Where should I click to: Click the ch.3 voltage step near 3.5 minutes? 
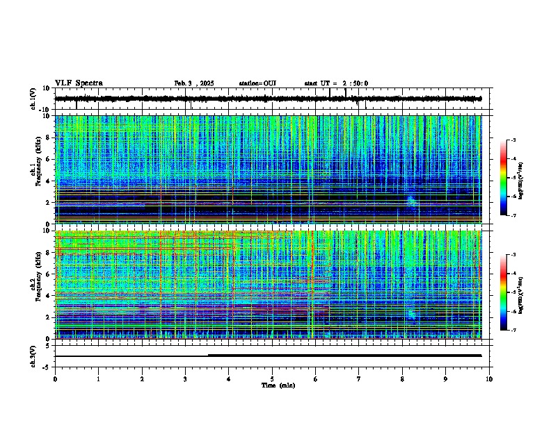(x=209, y=356)
